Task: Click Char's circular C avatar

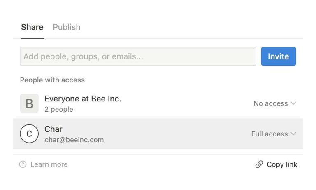Action: 29,134
